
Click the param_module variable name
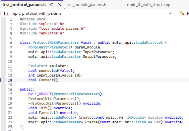pyautogui.click(x=87, y=47)
